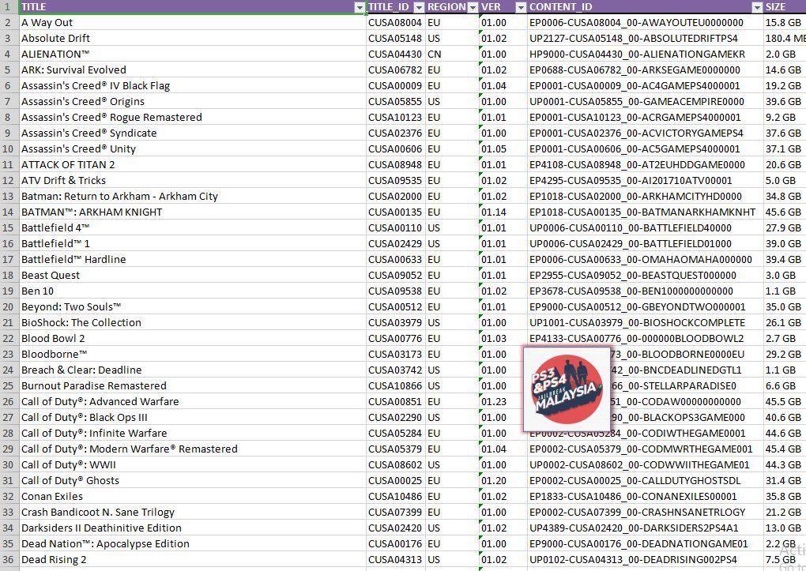This screenshot has width=806, height=571.
Task: Expand the CONTENT_ID filter arrow
Action: click(x=757, y=7)
